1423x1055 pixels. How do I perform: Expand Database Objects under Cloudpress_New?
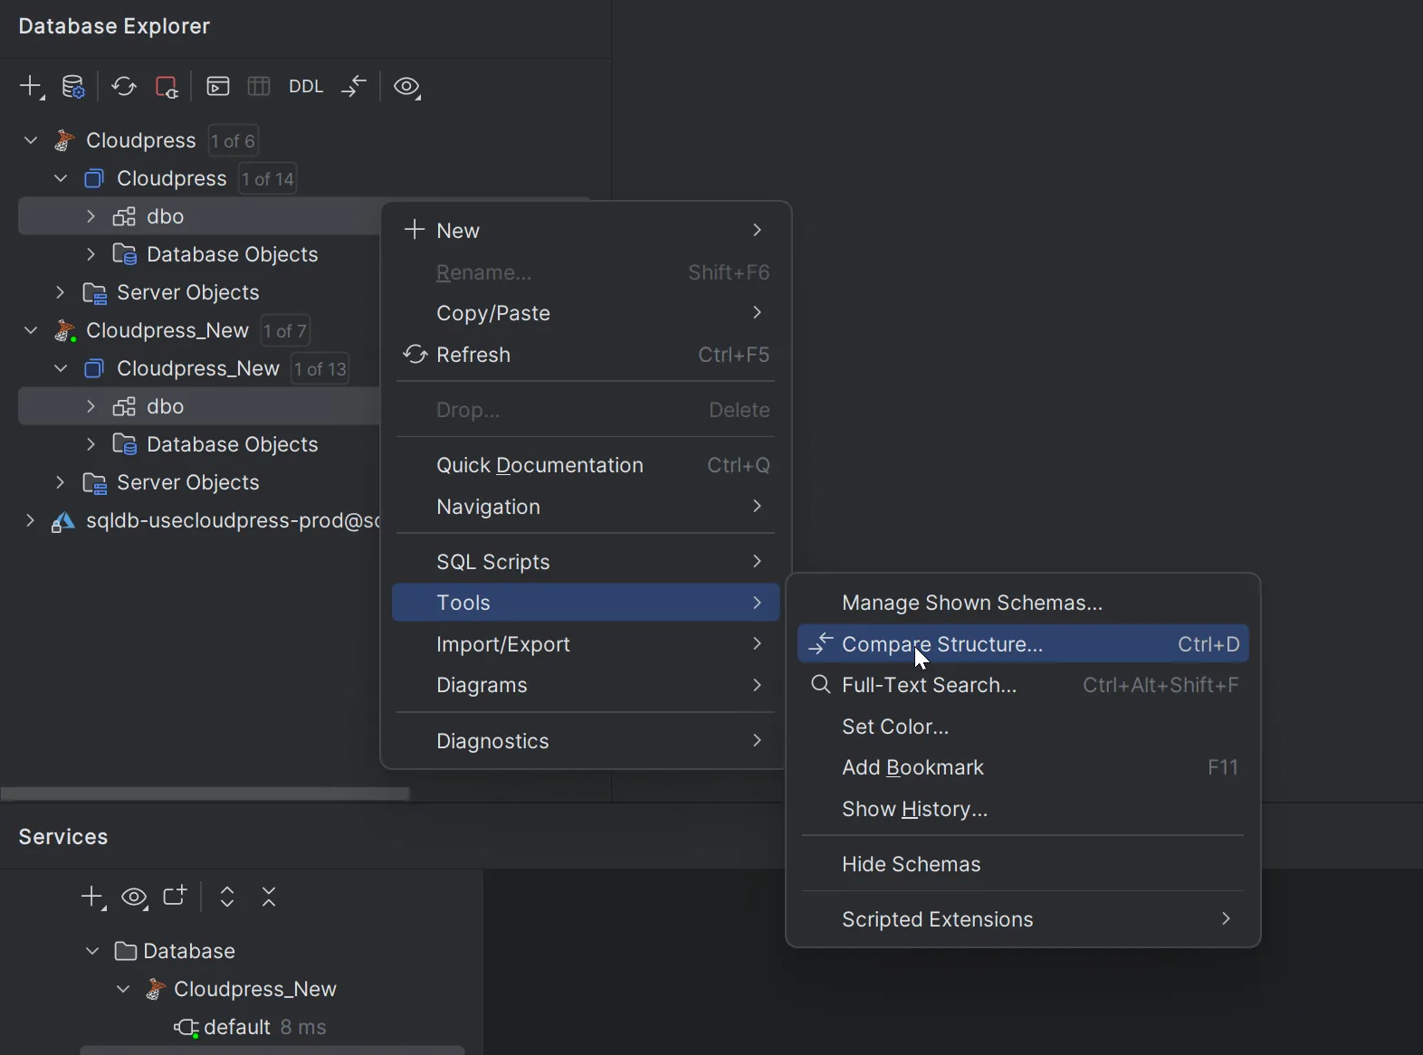(x=91, y=445)
